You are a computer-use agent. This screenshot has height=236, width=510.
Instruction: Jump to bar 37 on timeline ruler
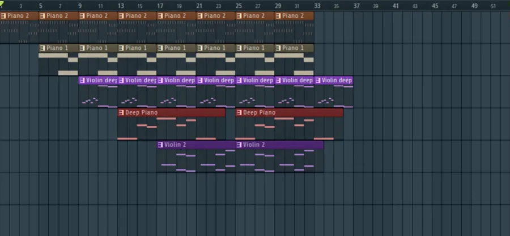coord(357,6)
